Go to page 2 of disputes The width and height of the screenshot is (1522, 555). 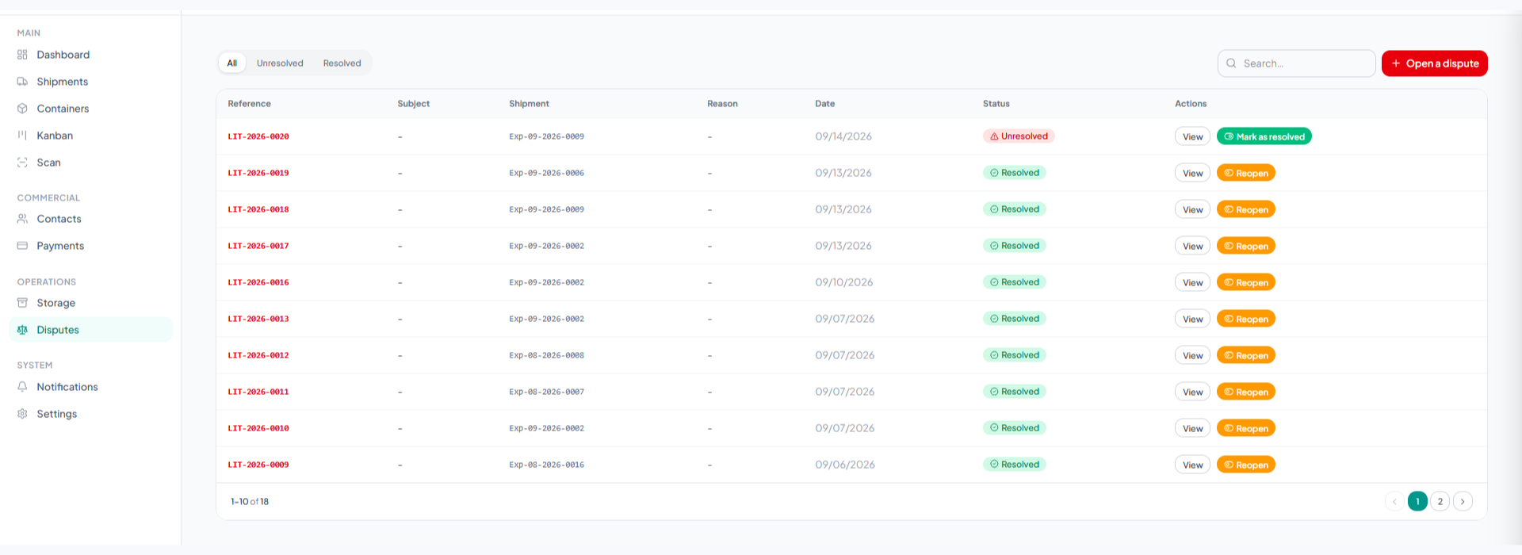pos(1440,501)
